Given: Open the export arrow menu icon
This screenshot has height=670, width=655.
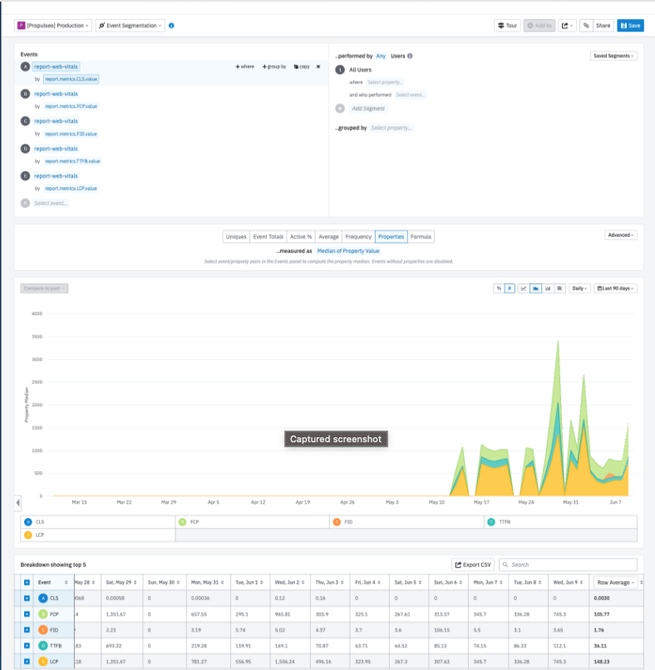Looking at the screenshot, I should (567, 26).
